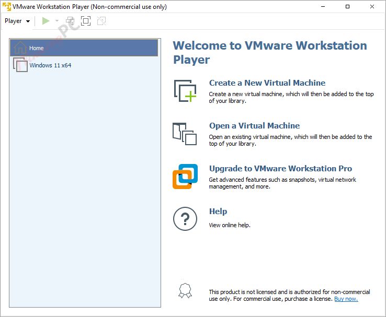This screenshot has height=317, width=386.
Task: Select Upgrade to VMware Workstation Pro
Action: (280, 169)
